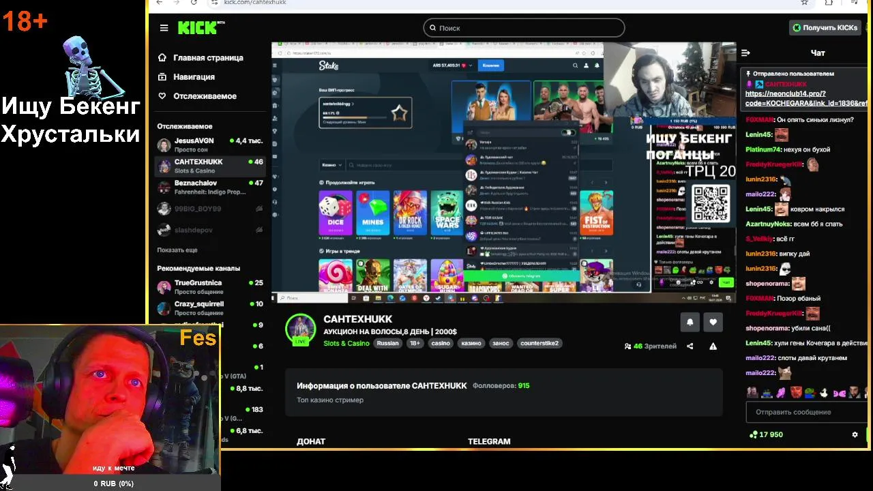Select the Russian language tag

(x=387, y=343)
